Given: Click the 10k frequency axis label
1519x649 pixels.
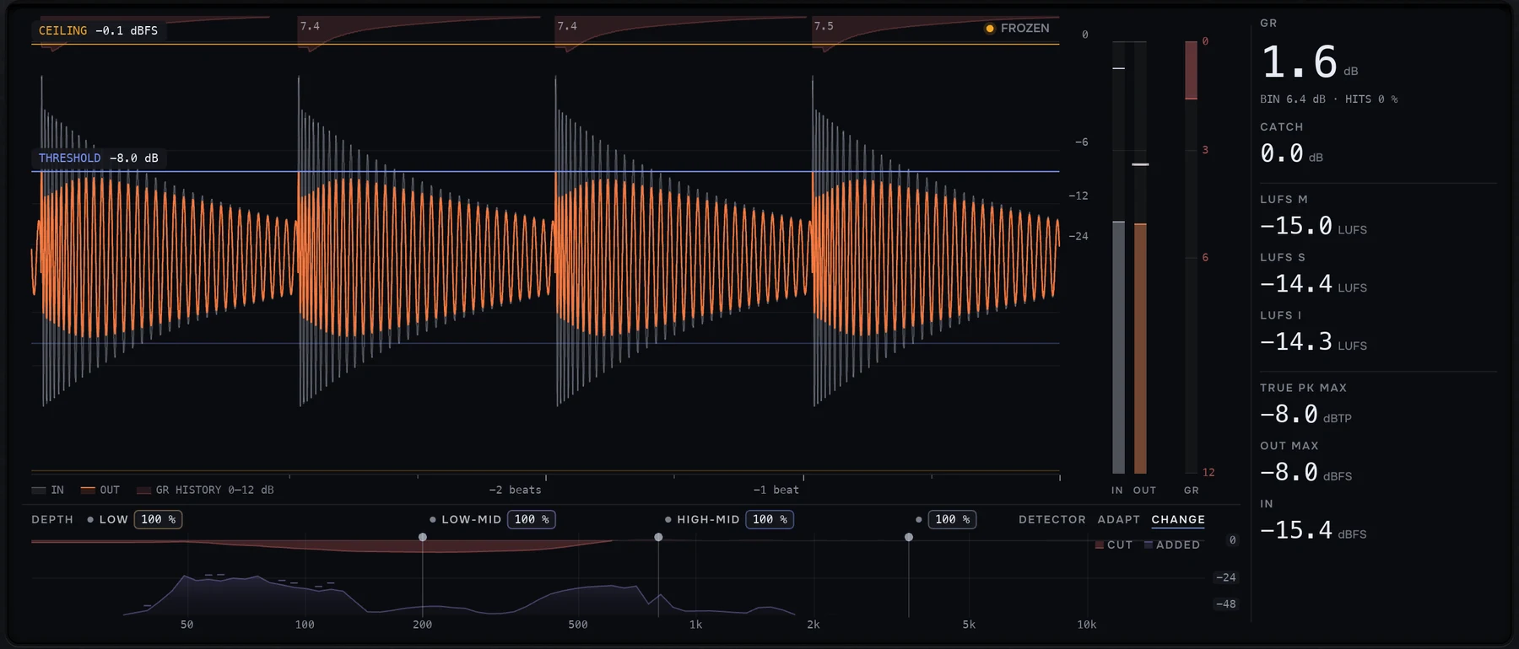Looking at the screenshot, I should point(1086,625).
